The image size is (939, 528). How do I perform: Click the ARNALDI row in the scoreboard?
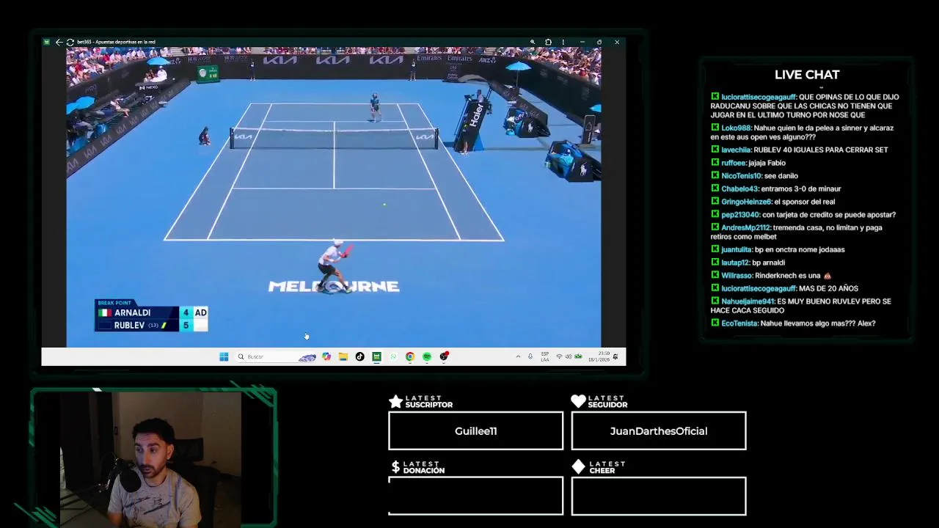coord(153,312)
